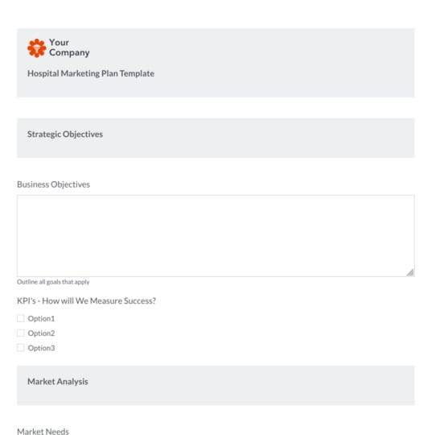Focus the Business Objectives text area
Viewport: 436px width, 435px height.
click(x=216, y=236)
